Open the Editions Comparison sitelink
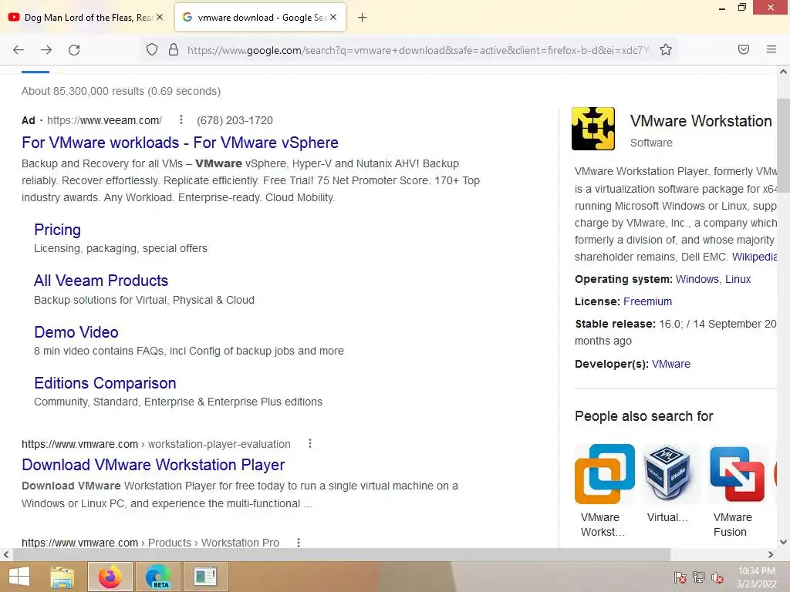Viewport: 790px width, 592px height. pos(105,383)
